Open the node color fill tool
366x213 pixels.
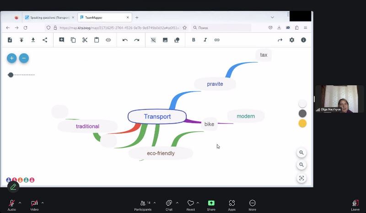177,40
